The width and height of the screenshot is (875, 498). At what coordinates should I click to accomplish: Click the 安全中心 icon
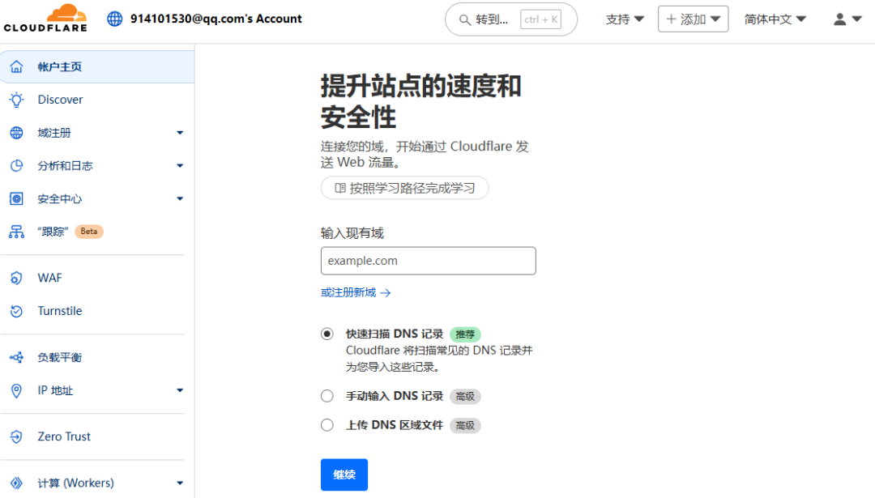[x=17, y=198]
